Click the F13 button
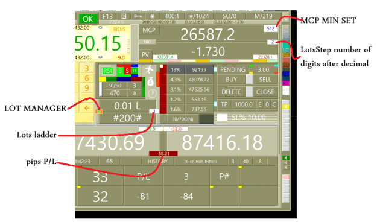Viewport: 377px width, 222px height. pyautogui.click(x=107, y=16)
